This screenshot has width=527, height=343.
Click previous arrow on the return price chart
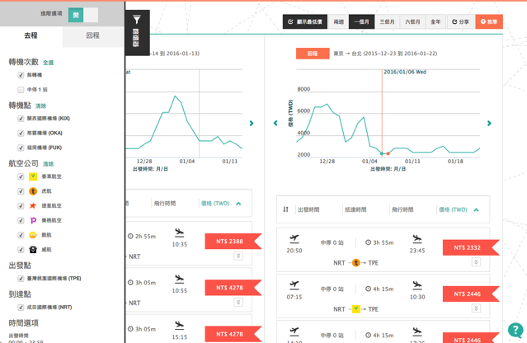[275, 124]
